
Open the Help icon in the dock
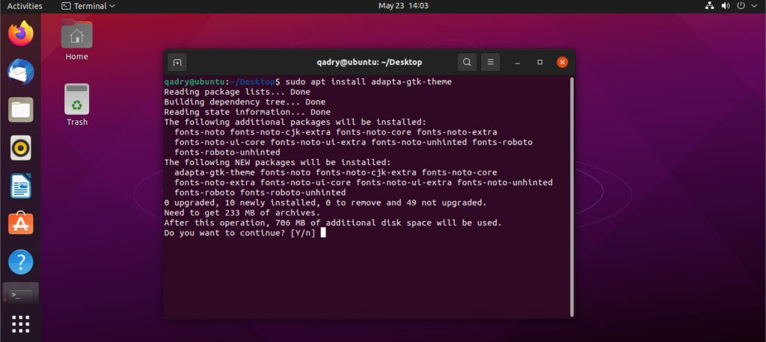[20, 262]
